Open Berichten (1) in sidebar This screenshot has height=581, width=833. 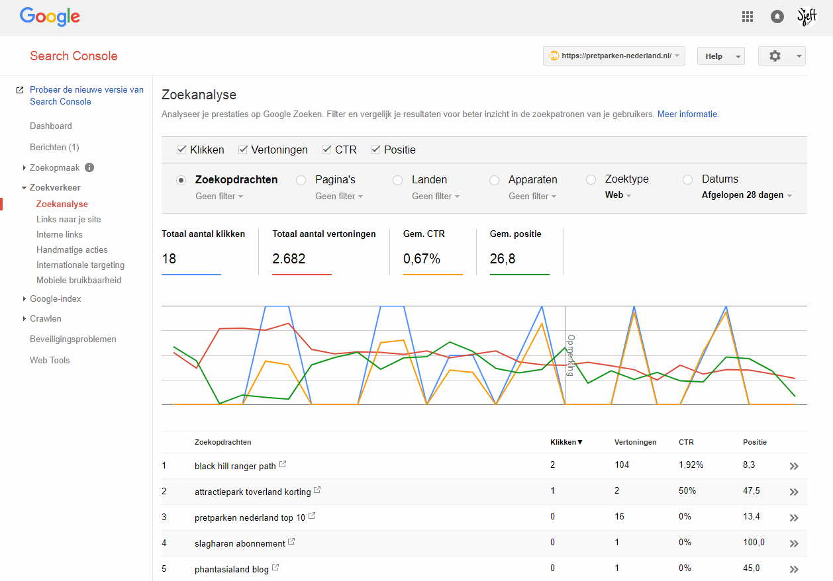tap(54, 147)
